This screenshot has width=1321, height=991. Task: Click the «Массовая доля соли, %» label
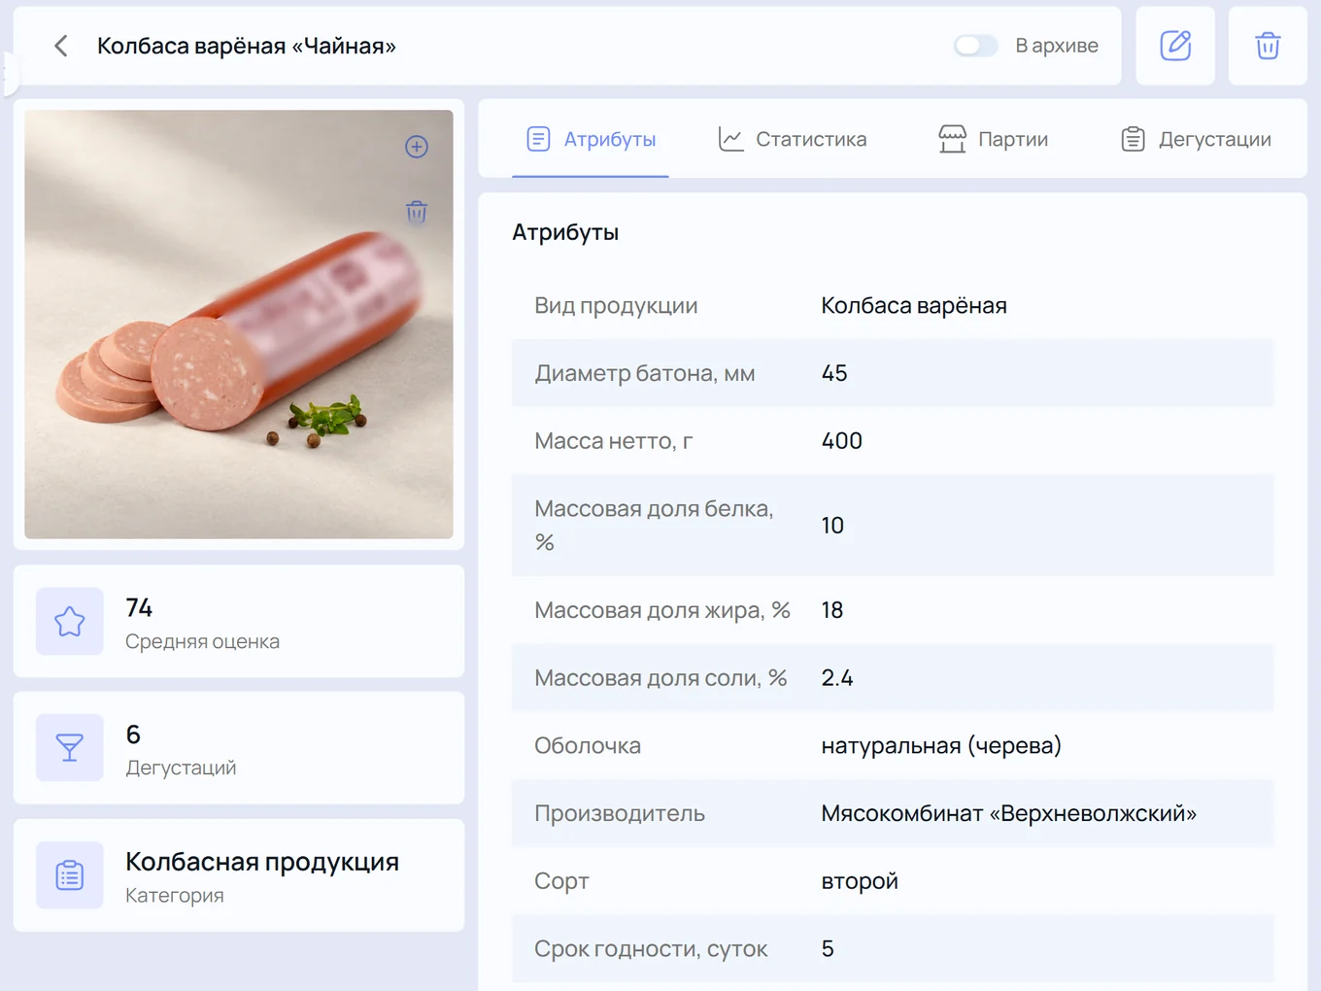coord(660,678)
